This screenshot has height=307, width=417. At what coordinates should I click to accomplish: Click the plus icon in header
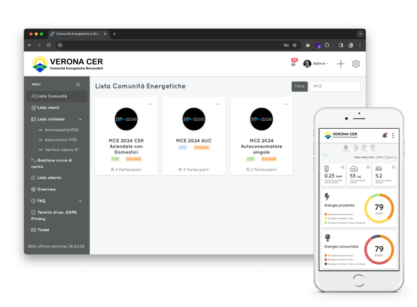[x=341, y=64]
